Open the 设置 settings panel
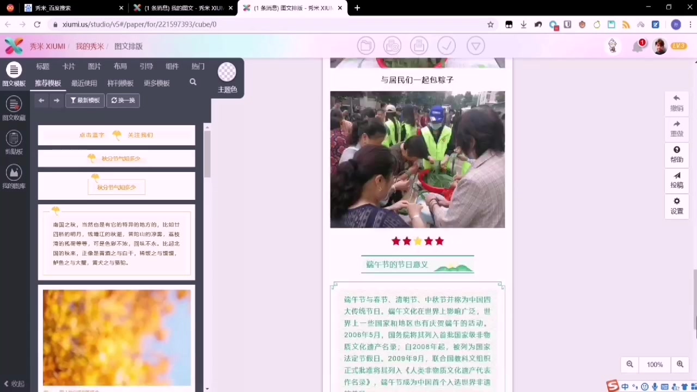The height and width of the screenshot is (392, 697). coord(676,205)
